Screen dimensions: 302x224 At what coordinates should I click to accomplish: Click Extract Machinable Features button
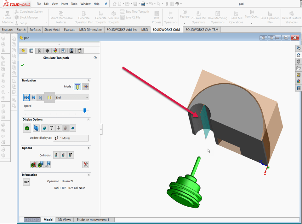[x=61, y=17]
